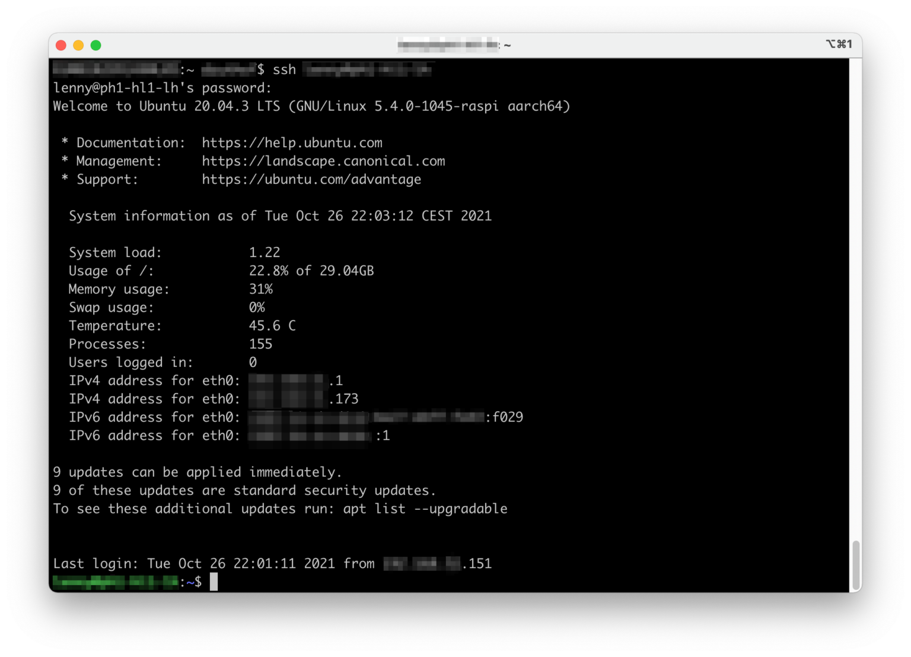Click the 'System information as of' line
This screenshot has height=657, width=911.
[x=280, y=216]
